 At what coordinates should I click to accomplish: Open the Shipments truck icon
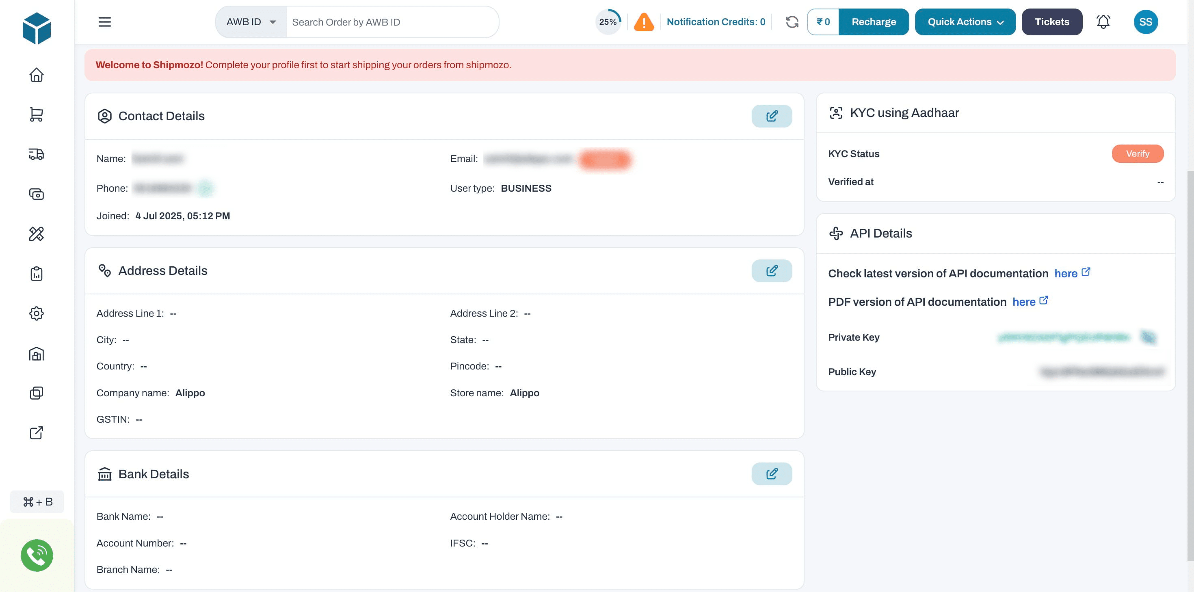point(37,154)
